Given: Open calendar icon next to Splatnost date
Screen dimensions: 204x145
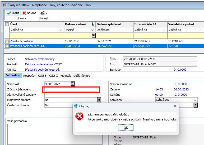Looking at the screenshot, I should pyautogui.click(x=73, y=84).
